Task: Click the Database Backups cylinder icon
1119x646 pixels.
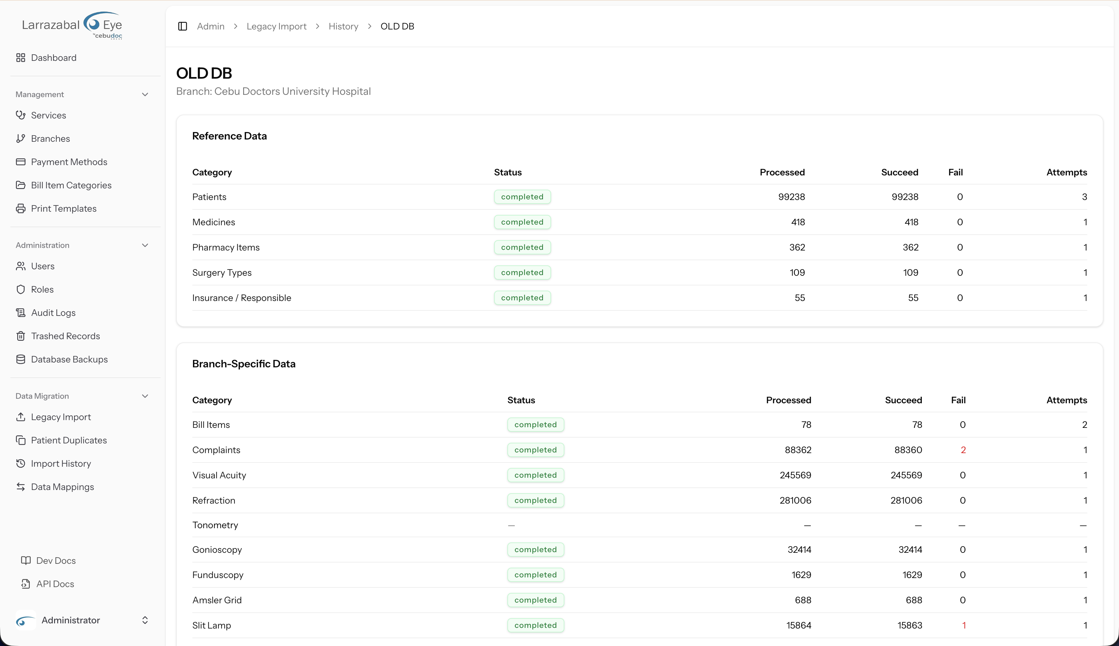Action: pos(20,359)
